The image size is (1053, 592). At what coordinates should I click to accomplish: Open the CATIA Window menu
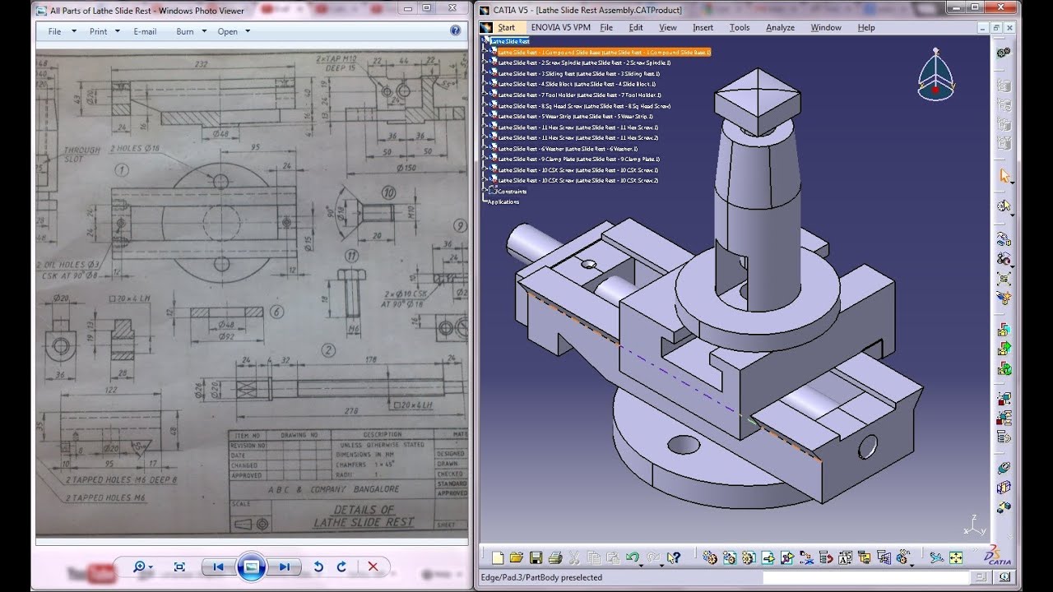[826, 27]
